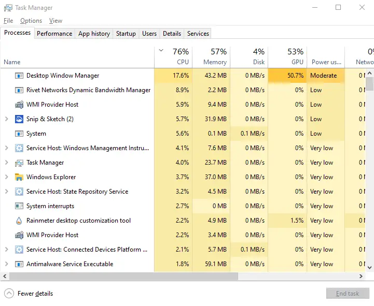Open the File menu

pyautogui.click(x=8, y=21)
